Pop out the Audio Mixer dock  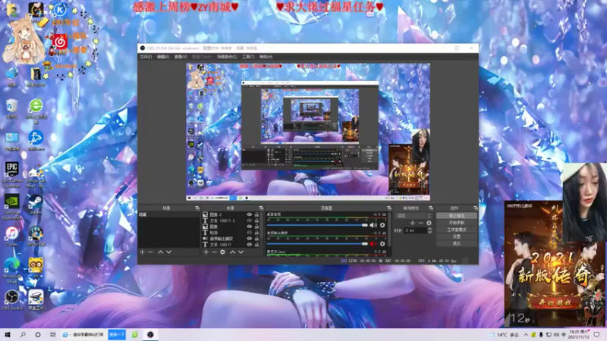tap(389, 208)
